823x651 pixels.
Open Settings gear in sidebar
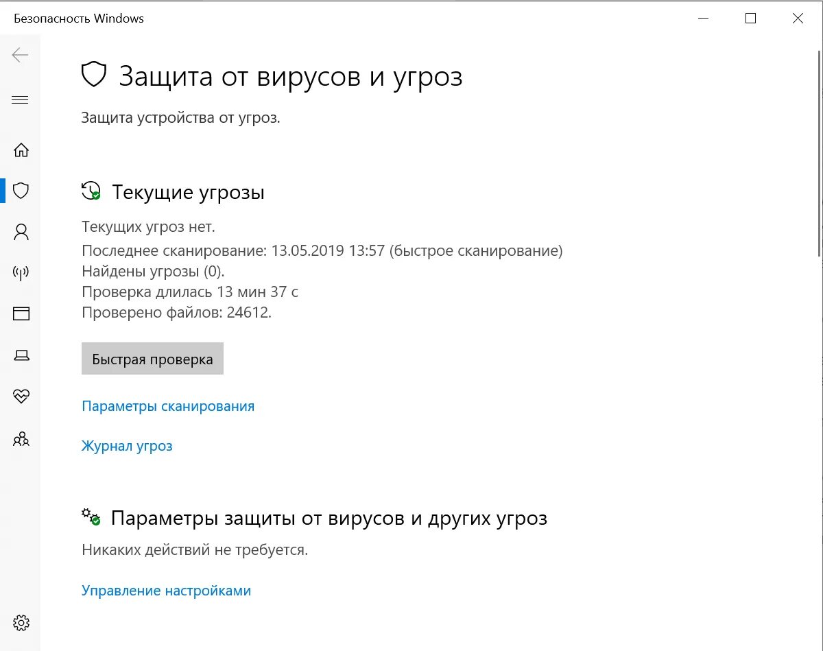pyautogui.click(x=21, y=623)
